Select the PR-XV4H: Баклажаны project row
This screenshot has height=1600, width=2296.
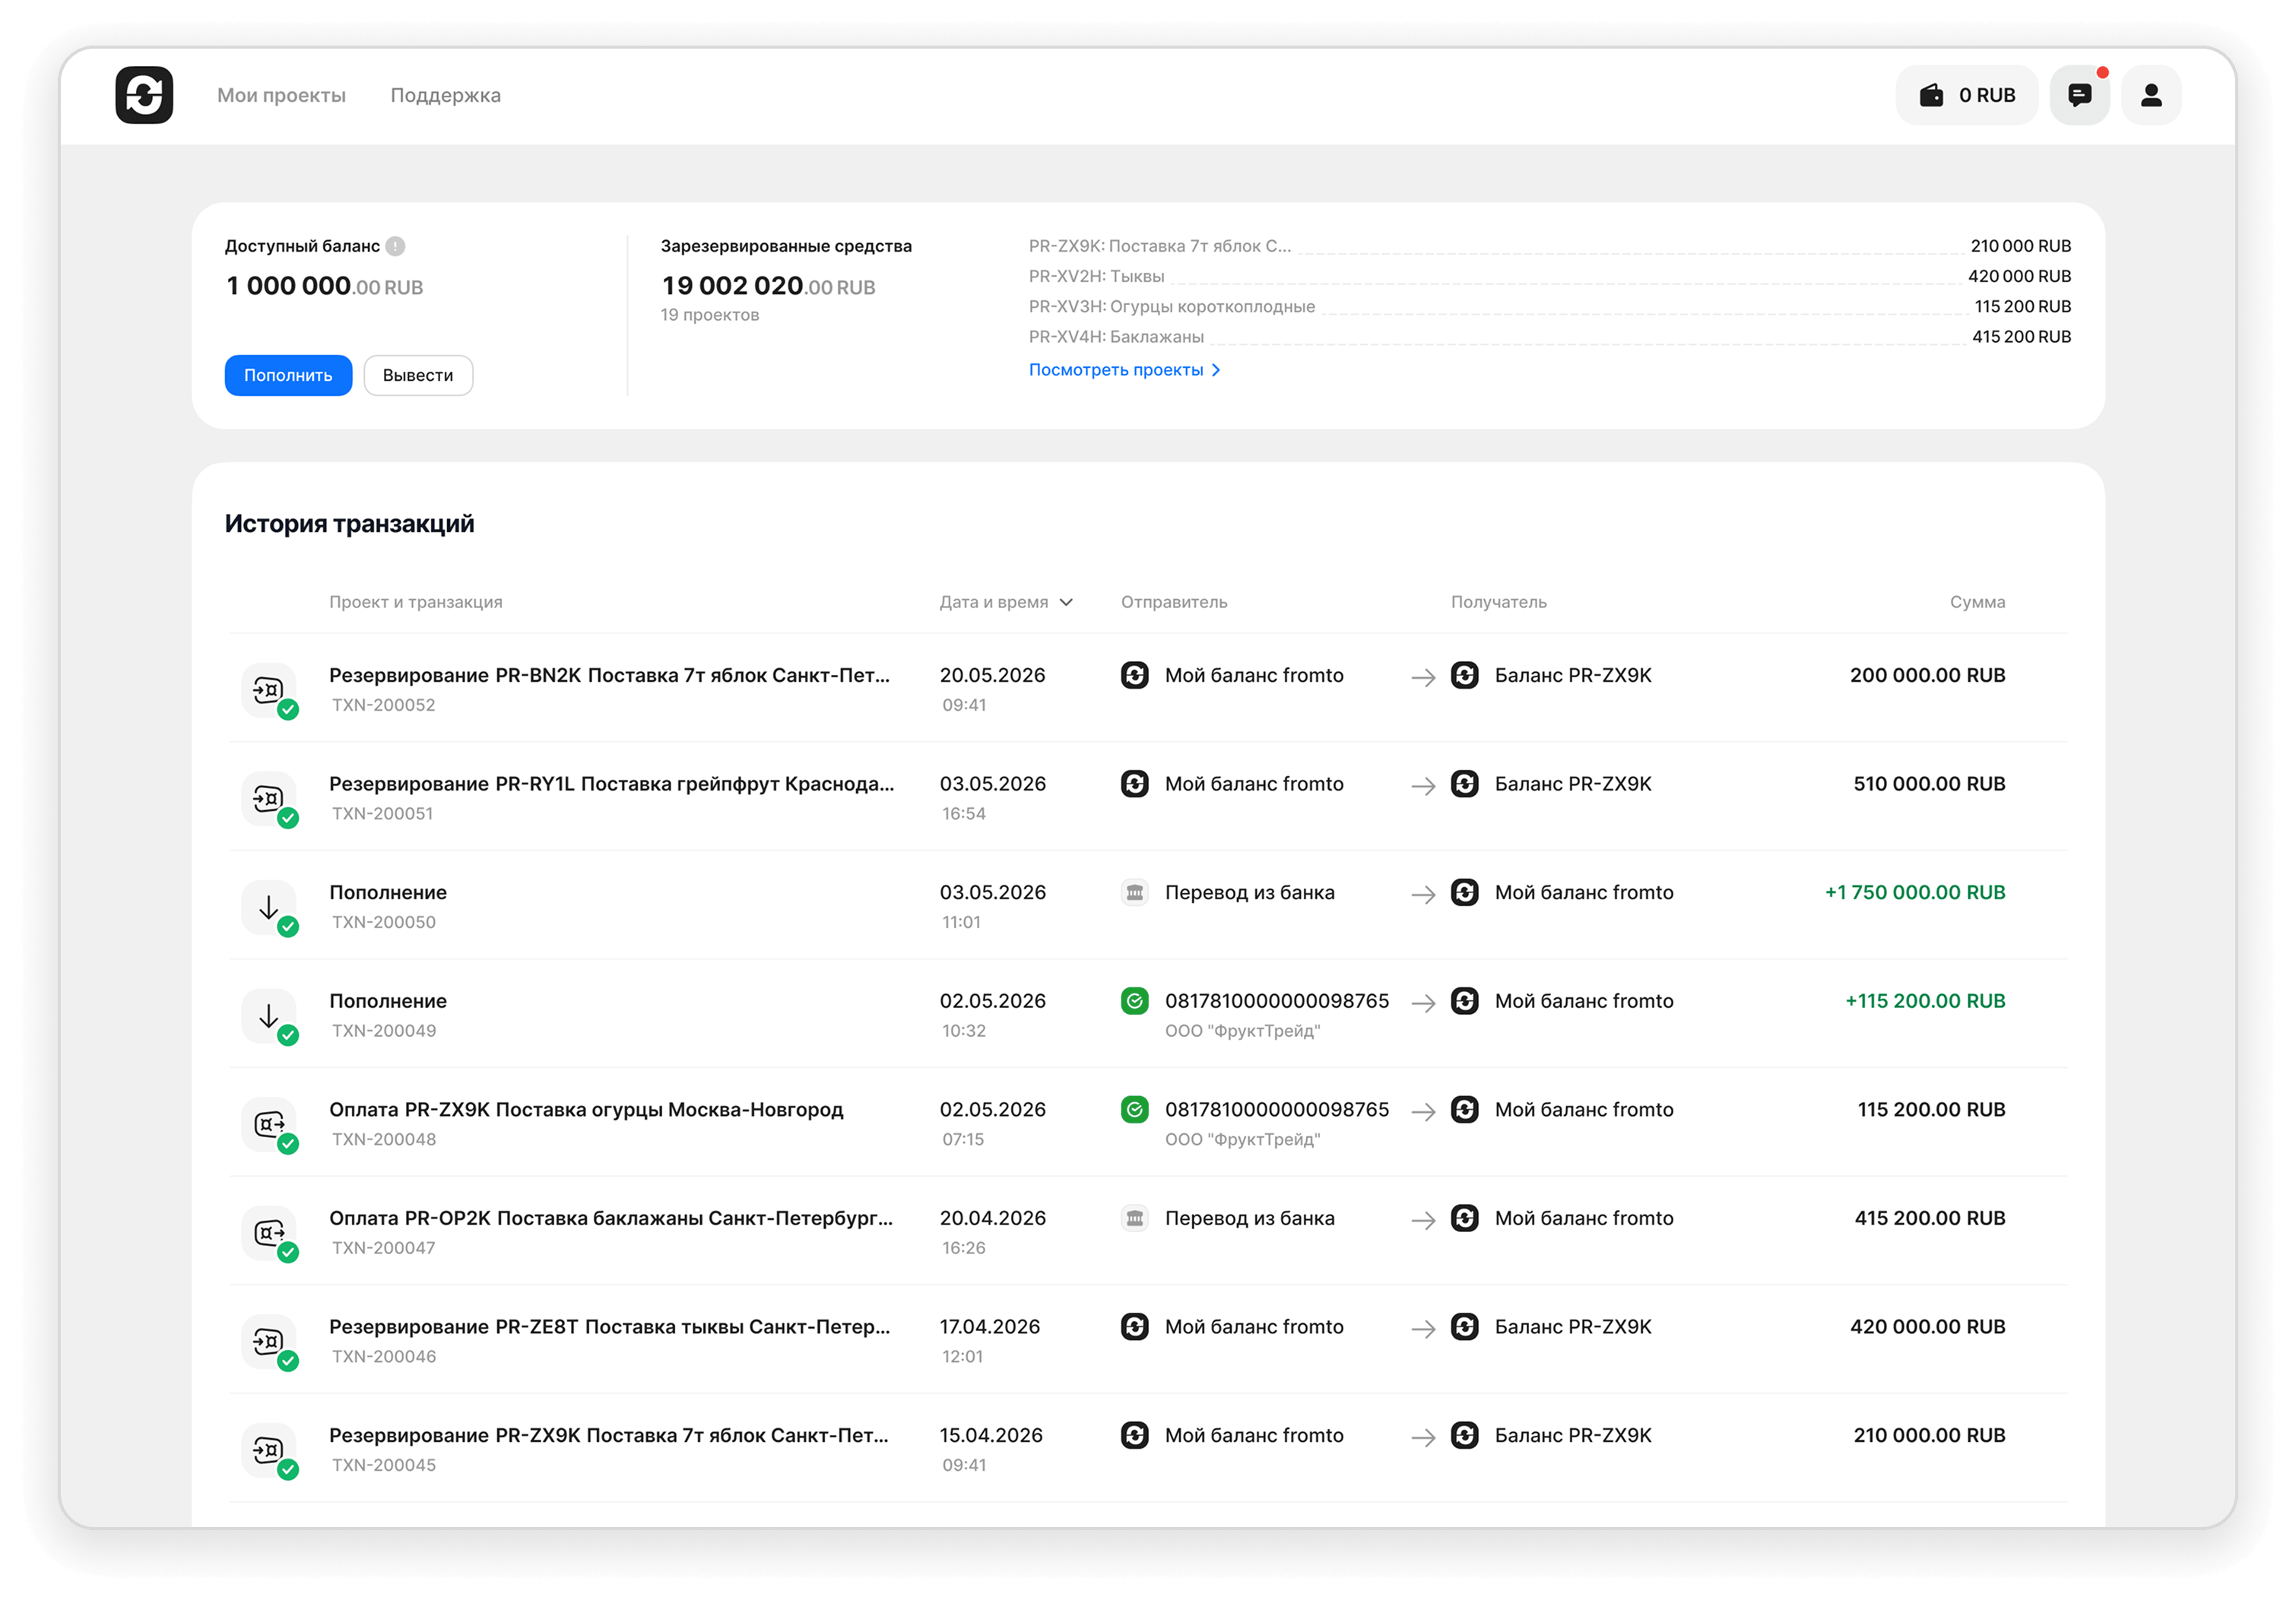pyautogui.click(x=1550, y=336)
